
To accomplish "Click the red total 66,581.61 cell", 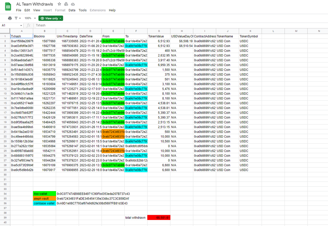I will (x=159, y=218).
